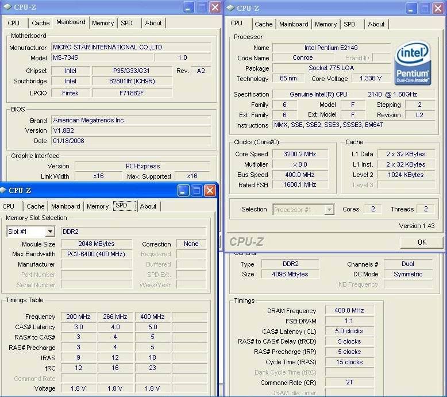Open SPD tab in Mainboard window
Screen dimensions: 447x397
pos(126,23)
